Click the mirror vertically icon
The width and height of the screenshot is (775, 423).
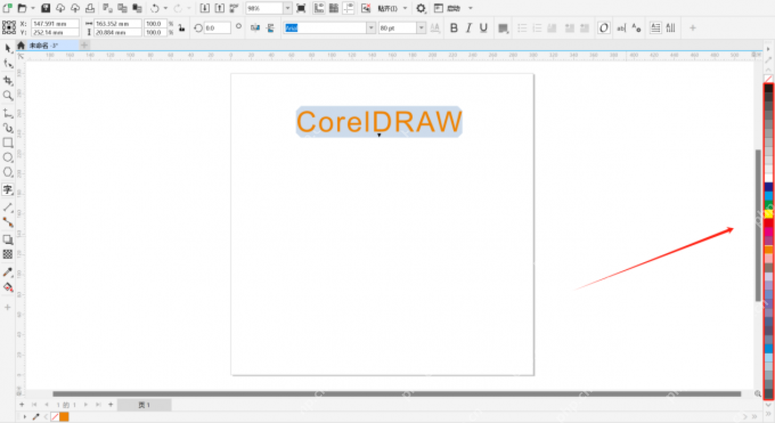270,28
